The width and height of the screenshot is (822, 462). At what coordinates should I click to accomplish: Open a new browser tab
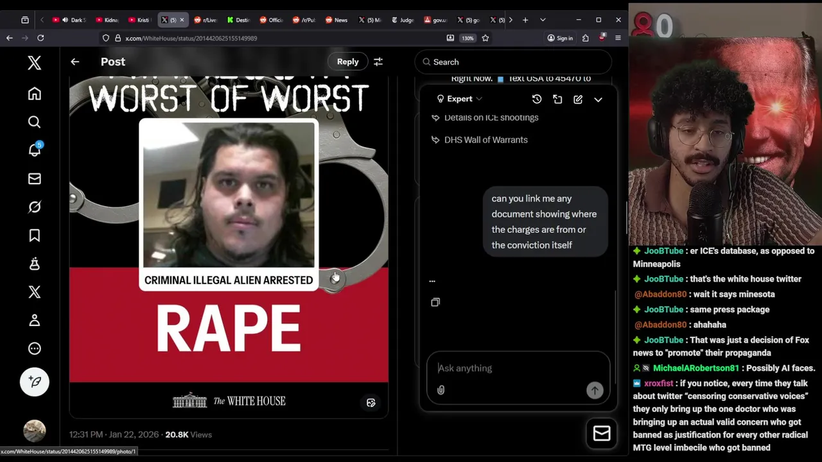coord(525,20)
